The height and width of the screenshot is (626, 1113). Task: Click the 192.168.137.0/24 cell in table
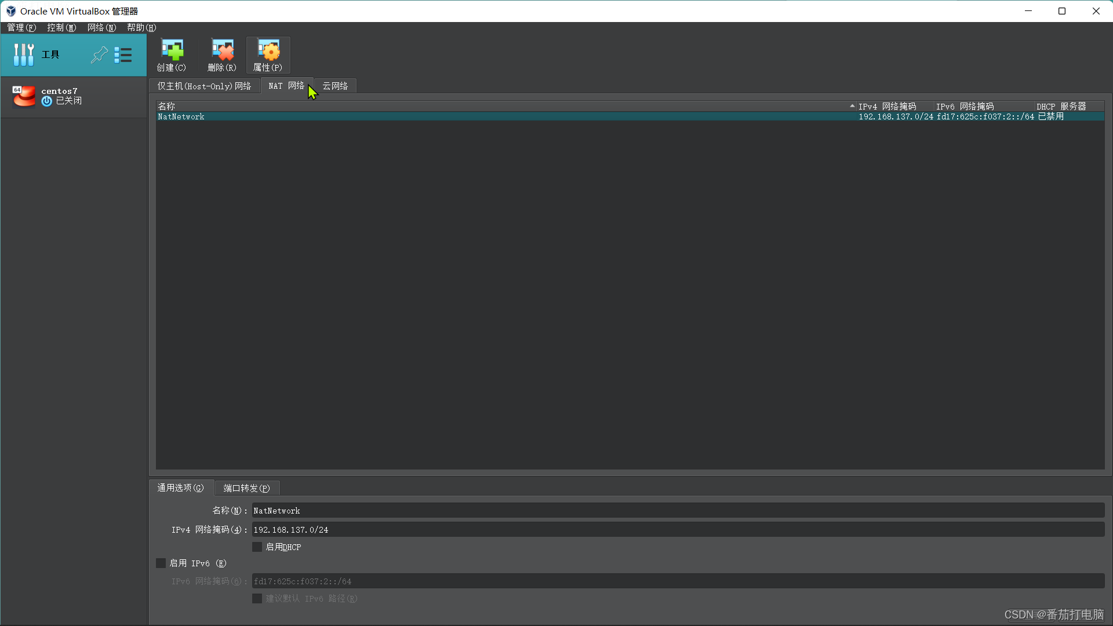(x=896, y=117)
